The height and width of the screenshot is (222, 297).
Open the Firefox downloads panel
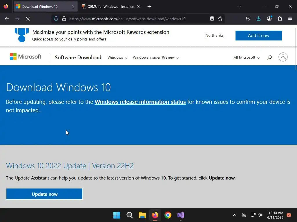point(258,18)
